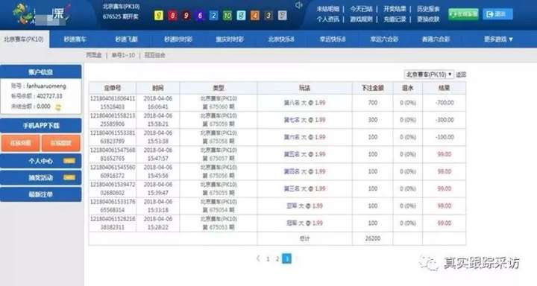Go to previous page with left chevron
Image resolution: width=537 pixels, height=286 pixels.
[258, 258]
